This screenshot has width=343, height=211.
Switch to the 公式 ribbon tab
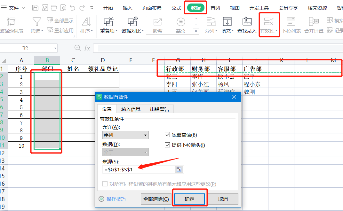176,8
